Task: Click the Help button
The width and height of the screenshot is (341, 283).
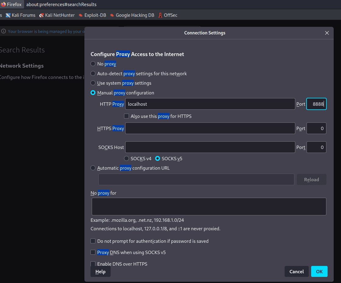Action: pos(101,271)
